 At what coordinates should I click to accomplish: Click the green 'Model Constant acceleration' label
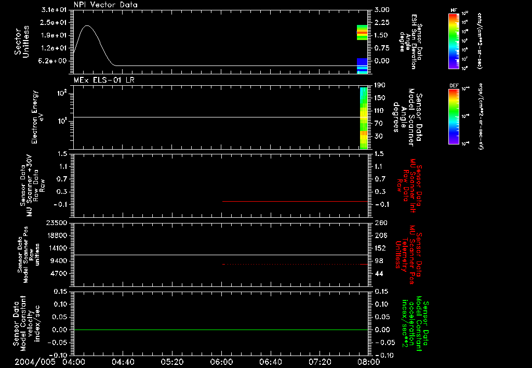click(415, 324)
